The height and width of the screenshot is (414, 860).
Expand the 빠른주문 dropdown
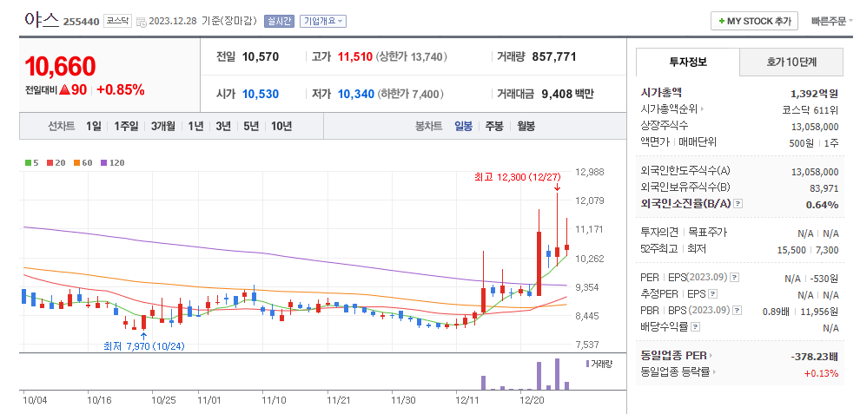[832, 22]
